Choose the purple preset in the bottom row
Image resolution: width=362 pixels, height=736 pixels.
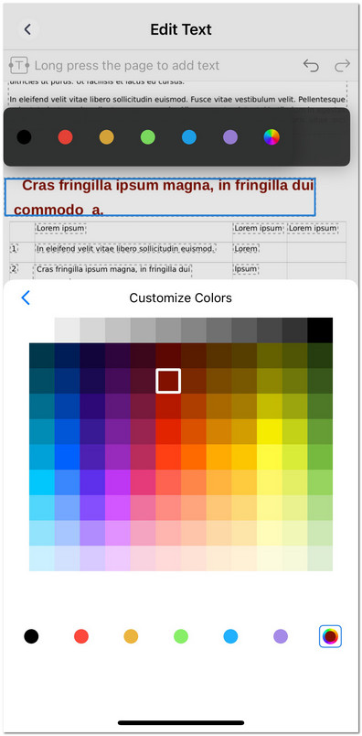[x=281, y=636]
